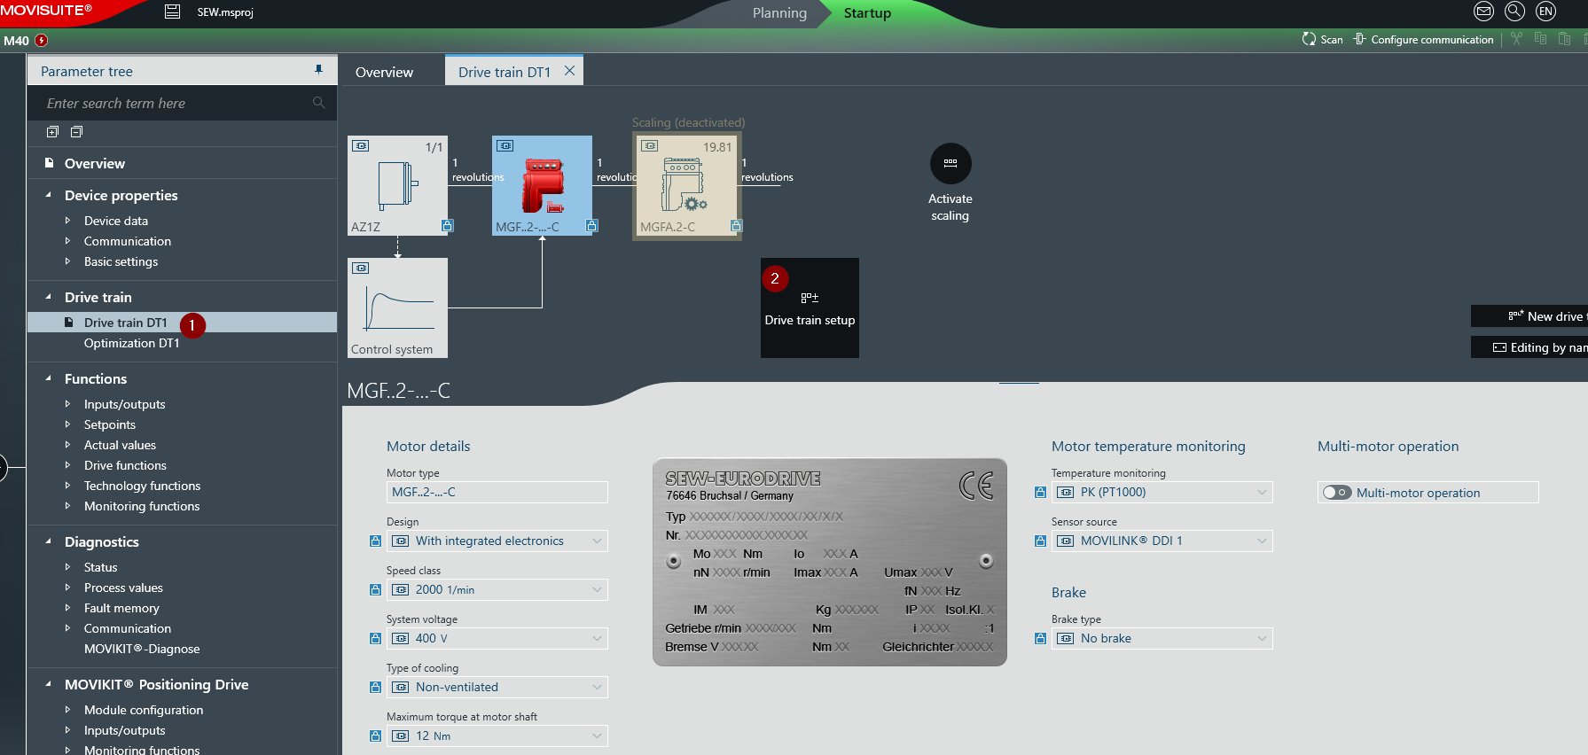
Task: Click the Scan button in the toolbar
Action: (1322, 39)
